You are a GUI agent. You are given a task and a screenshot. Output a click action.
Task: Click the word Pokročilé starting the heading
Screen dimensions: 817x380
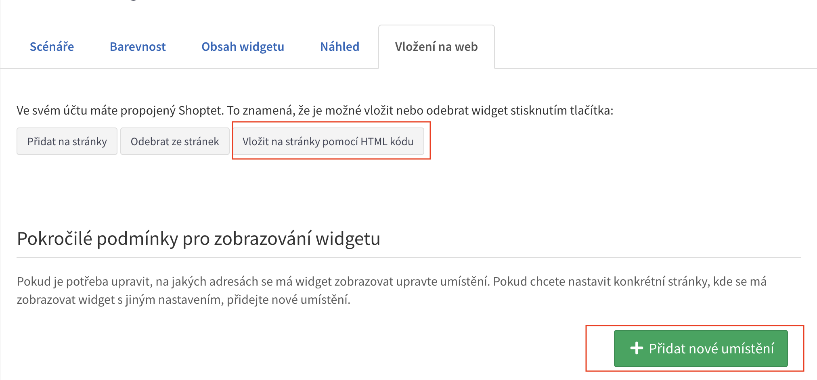(x=54, y=238)
